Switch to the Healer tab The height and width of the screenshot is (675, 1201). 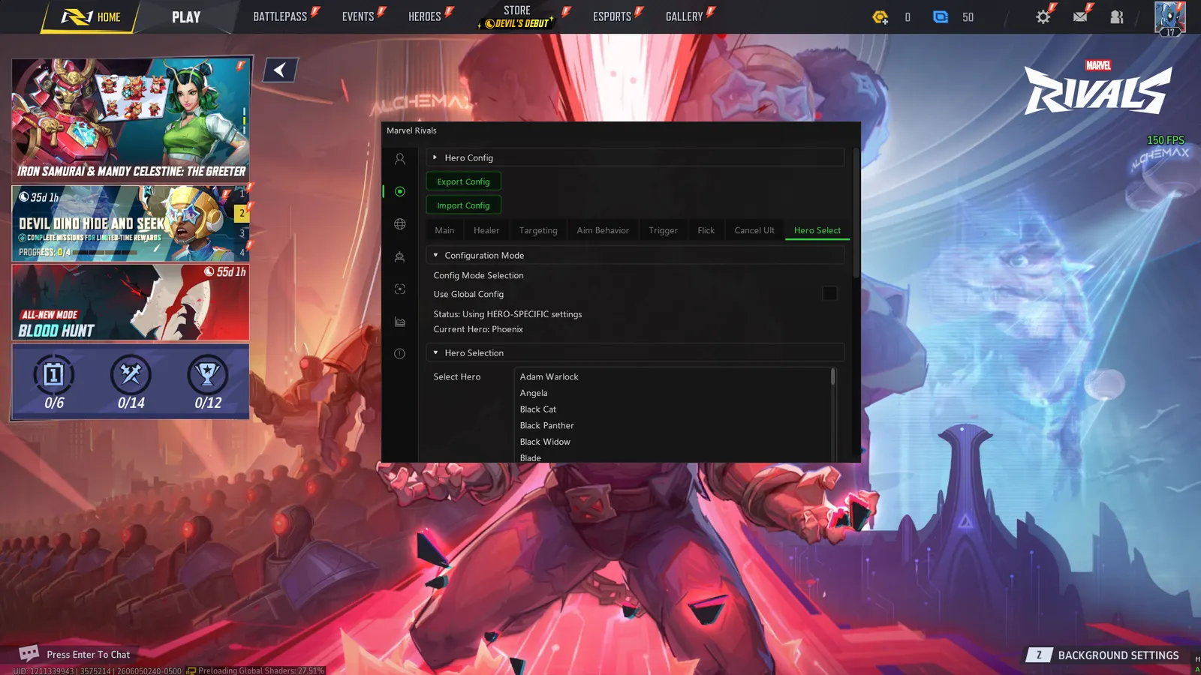tap(486, 230)
